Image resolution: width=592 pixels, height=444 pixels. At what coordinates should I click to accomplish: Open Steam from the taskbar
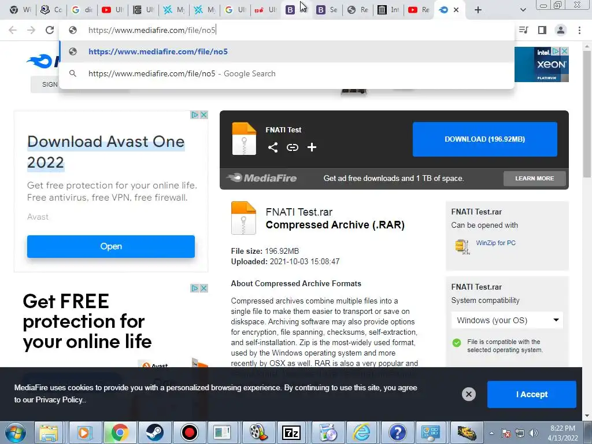pos(154,432)
